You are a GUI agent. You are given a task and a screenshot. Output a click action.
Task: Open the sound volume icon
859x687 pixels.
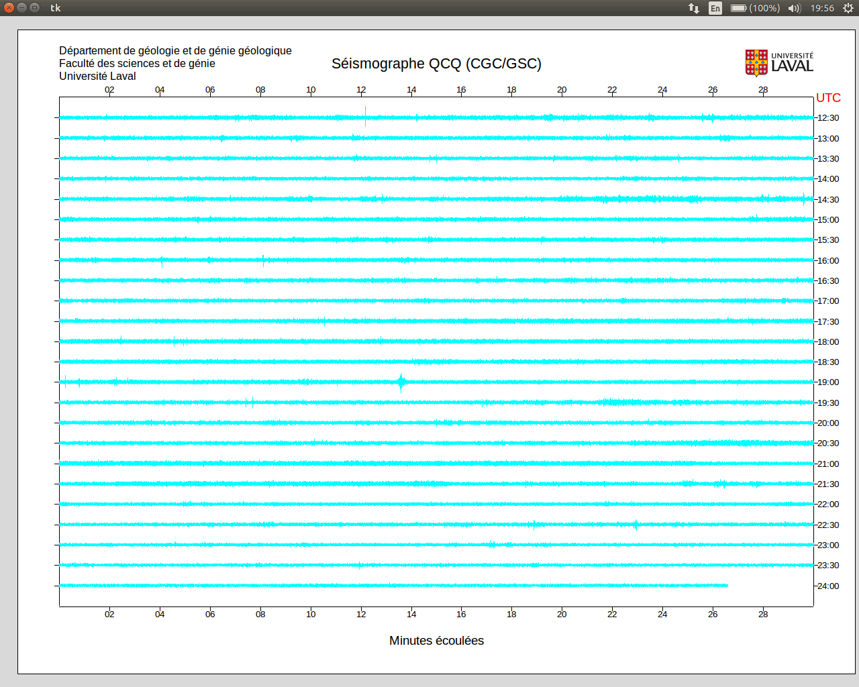coord(795,8)
